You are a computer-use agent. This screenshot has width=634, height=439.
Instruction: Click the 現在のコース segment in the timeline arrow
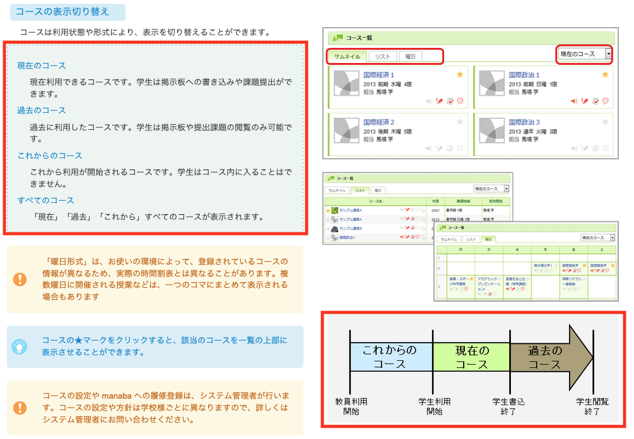tap(471, 357)
